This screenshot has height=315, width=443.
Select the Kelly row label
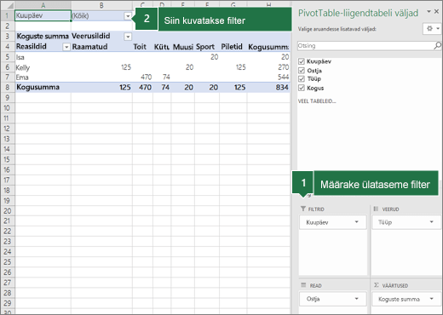pyautogui.click(x=43, y=67)
